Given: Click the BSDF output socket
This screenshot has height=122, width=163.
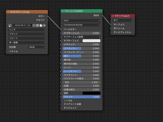Looking at the screenshot, I should (x=102, y=15).
